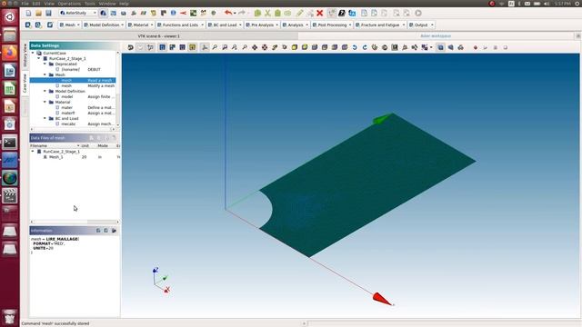
Task: Click the Rotate counterclockwise icon
Action: tap(355, 47)
